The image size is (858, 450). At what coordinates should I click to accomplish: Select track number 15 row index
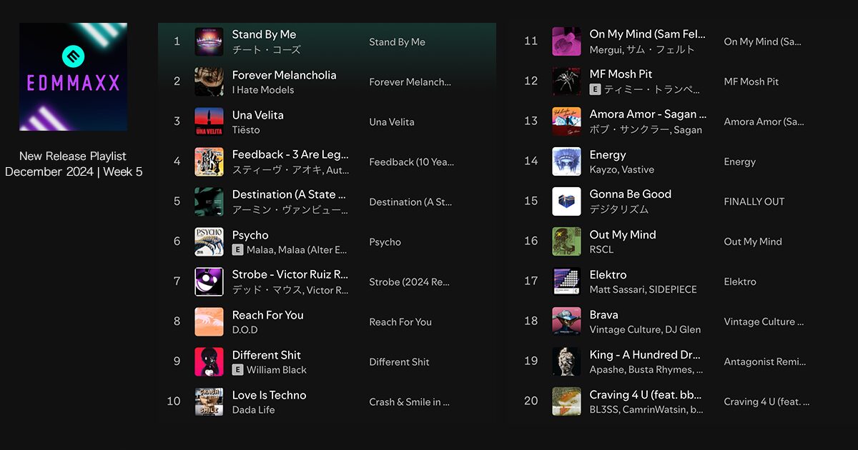coord(531,201)
